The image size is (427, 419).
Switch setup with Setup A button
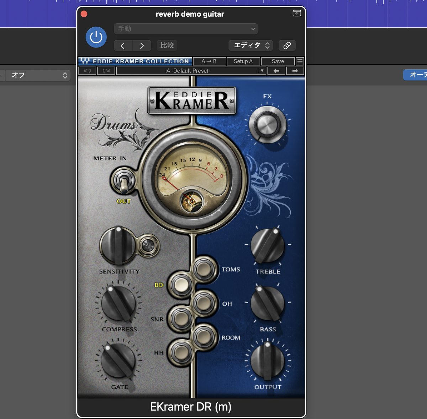[x=243, y=61]
